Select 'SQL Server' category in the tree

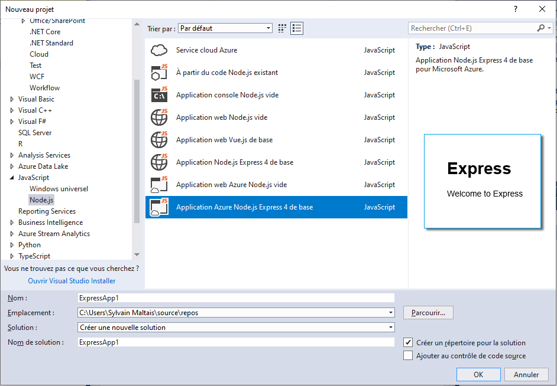tap(35, 133)
